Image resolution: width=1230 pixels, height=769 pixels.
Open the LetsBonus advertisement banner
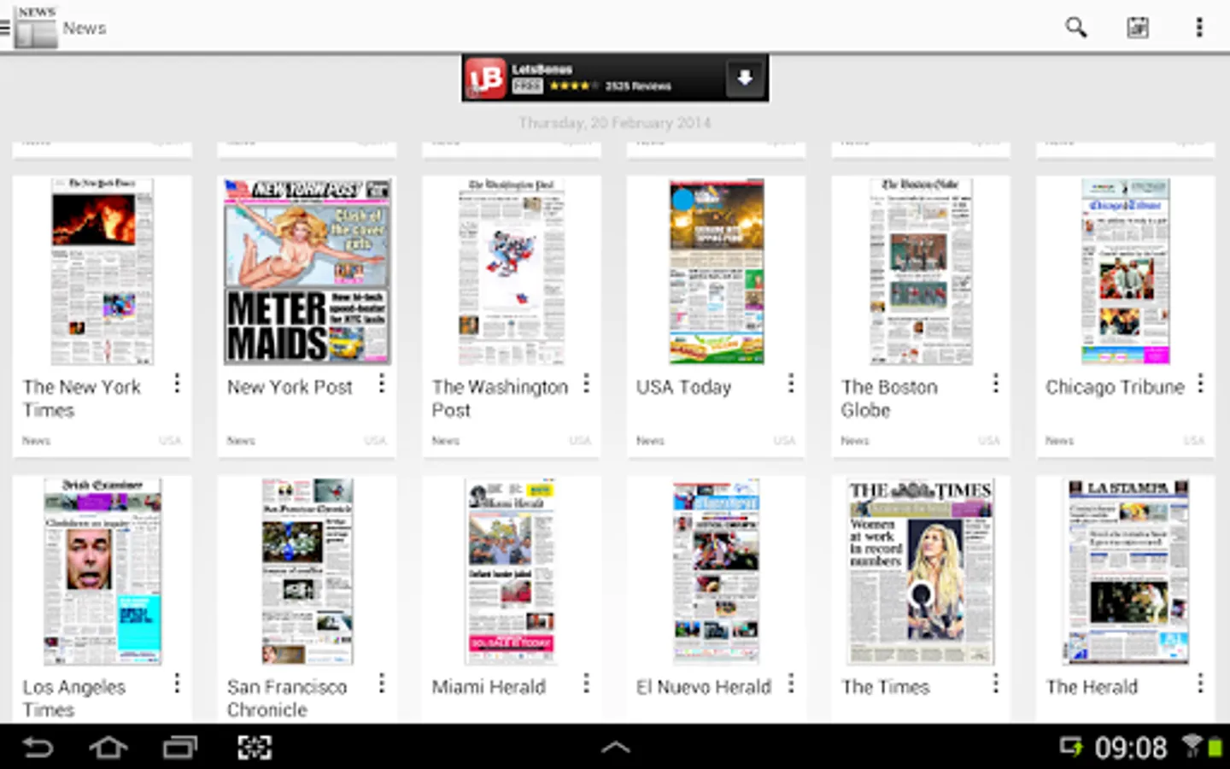point(615,79)
